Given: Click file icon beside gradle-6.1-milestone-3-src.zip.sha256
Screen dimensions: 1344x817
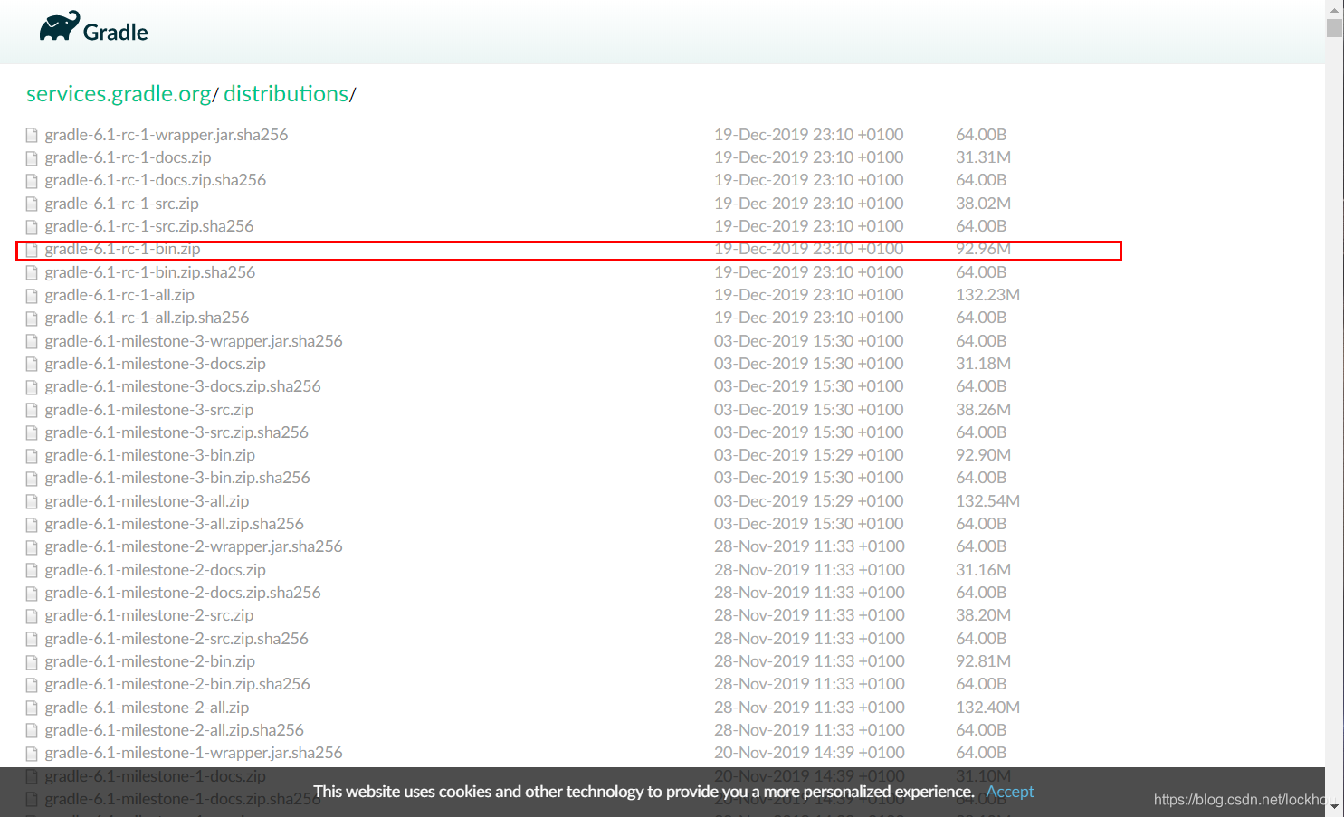Looking at the screenshot, I should (32, 433).
